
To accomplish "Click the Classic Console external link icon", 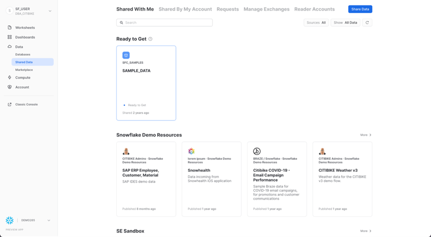I will point(10,104).
